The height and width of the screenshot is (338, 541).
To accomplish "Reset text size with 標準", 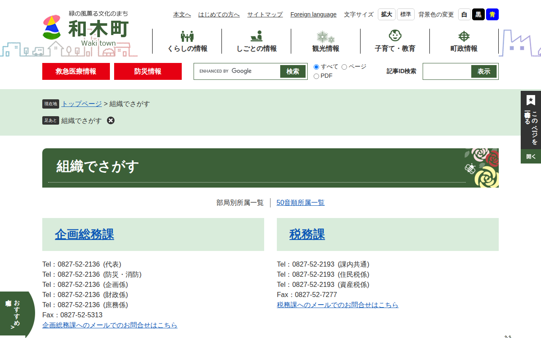I will [406, 14].
